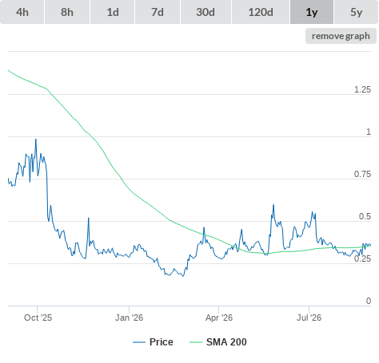Click the remove graph button
The width and height of the screenshot is (379, 363).
click(x=341, y=36)
